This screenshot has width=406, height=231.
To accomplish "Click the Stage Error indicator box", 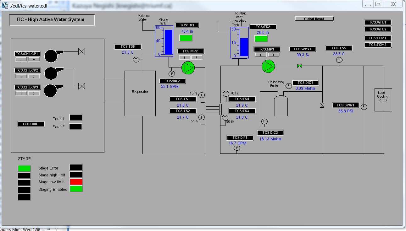I will click(x=76, y=167).
